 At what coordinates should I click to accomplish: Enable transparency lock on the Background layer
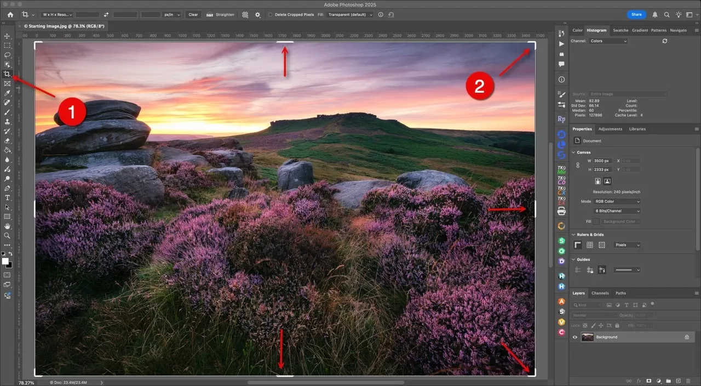pyautogui.click(x=585, y=325)
